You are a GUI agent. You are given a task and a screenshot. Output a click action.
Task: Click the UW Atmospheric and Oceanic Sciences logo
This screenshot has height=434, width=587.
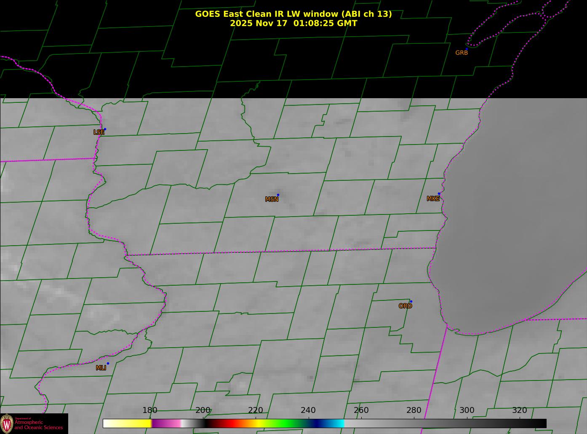pyautogui.click(x=34, y=423)
